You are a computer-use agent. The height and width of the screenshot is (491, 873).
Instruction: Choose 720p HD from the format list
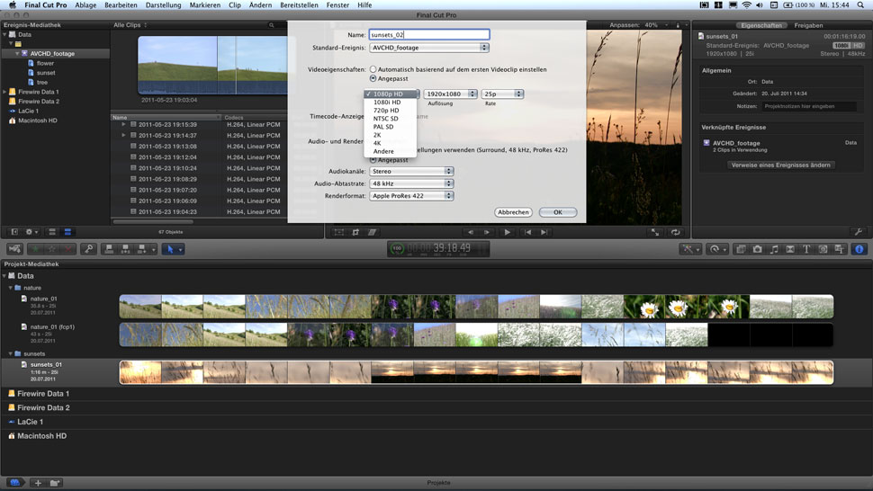[386, 111]
